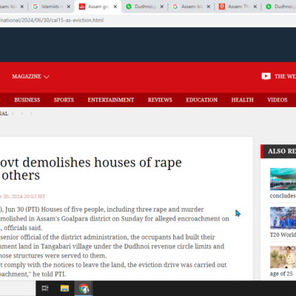
Task: Open the thumbnail above 'concludes'
Action: [283, 179]
